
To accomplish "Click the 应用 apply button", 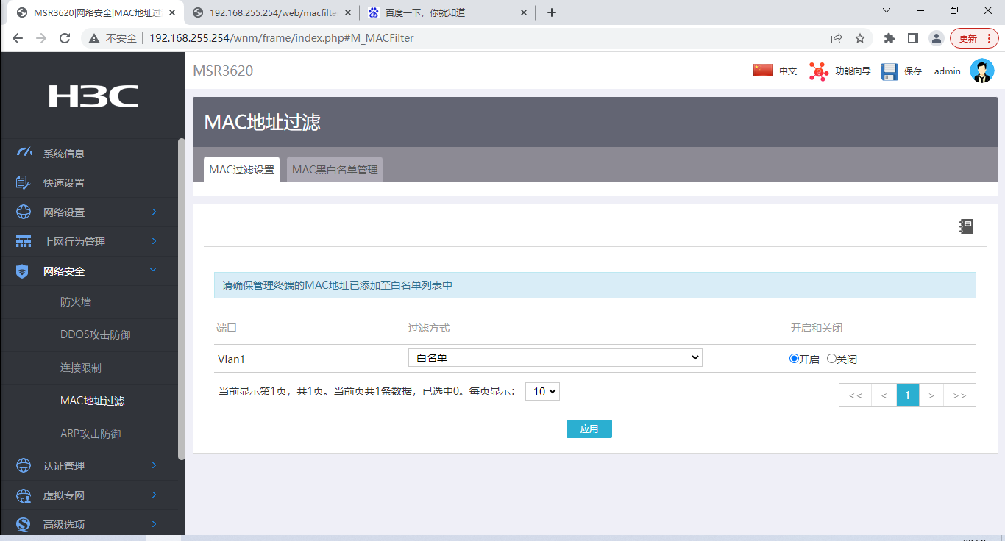I will coord(589,429).
